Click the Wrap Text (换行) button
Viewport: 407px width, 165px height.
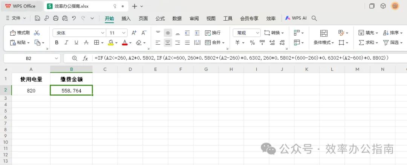point(213,33)
